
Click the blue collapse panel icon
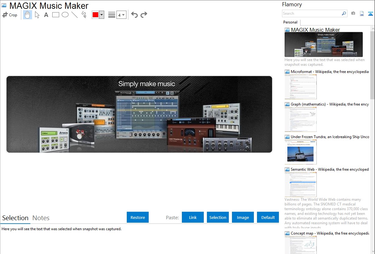(370, 13)
